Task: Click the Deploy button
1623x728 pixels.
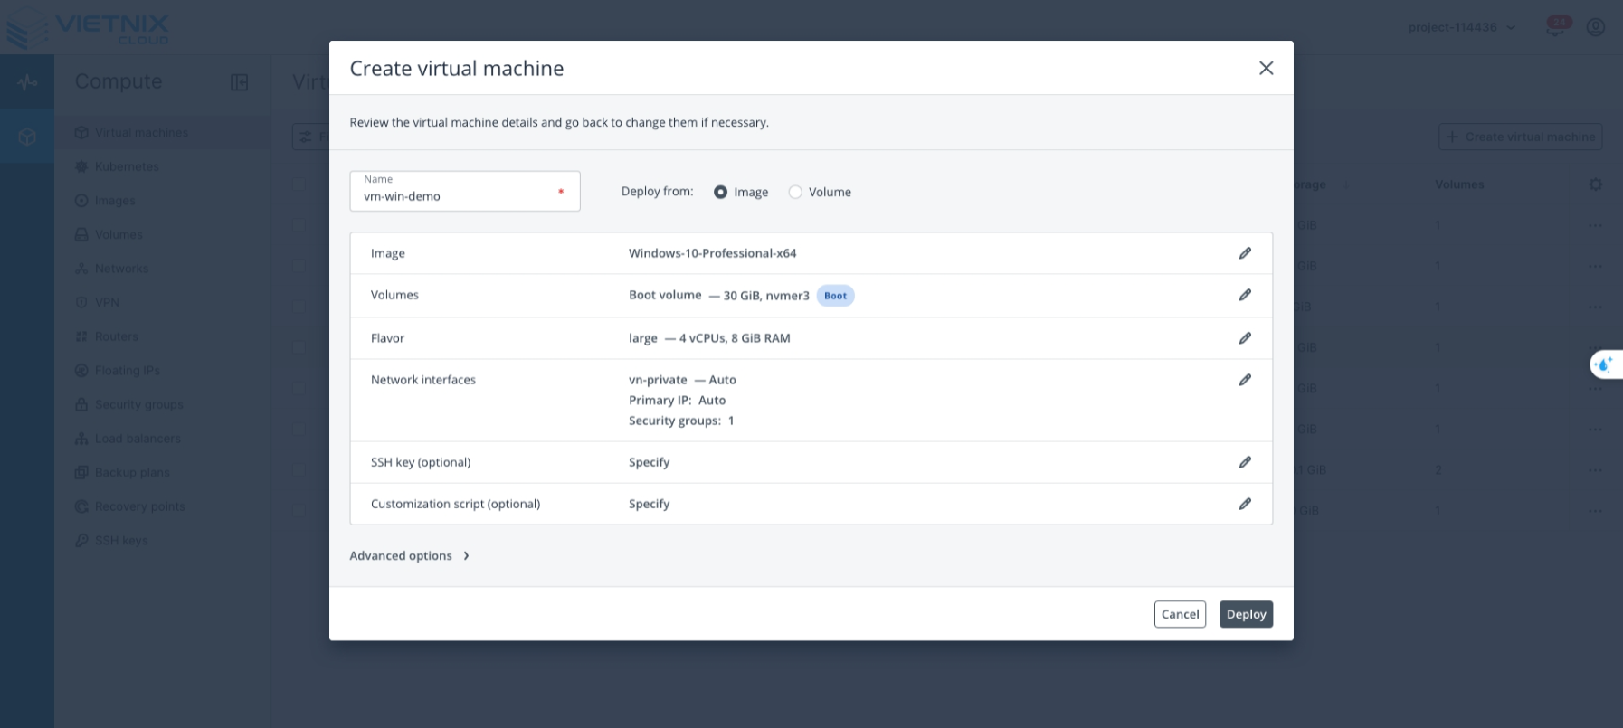Action: [x=1246, y=614]
